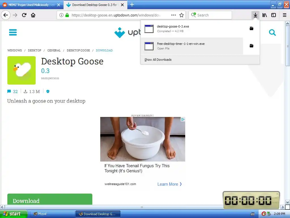This screenshot has width=290, height=218.
Task: Click the green padlock security icon
Action: point(67,15)
